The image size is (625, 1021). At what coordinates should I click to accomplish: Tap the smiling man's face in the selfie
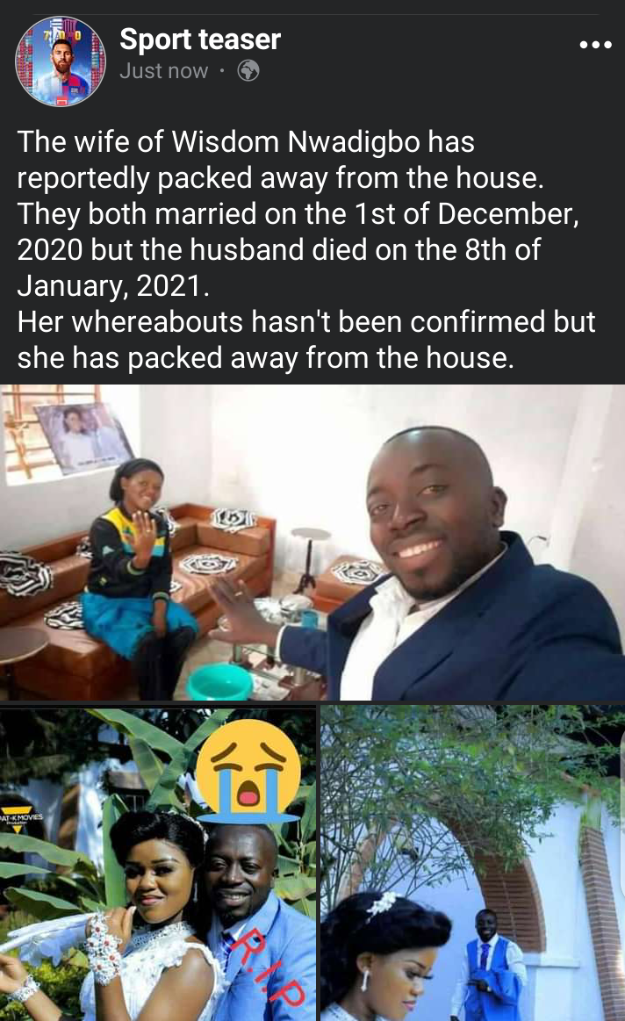pos(427,514)
